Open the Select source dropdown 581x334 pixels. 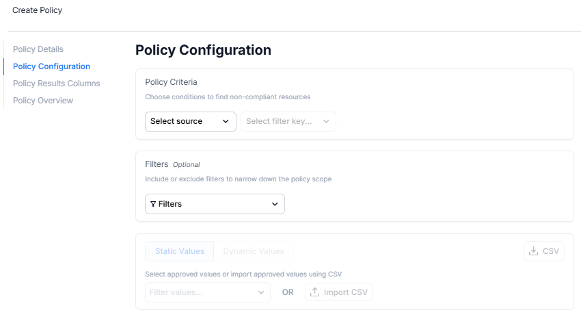(191, 122)
